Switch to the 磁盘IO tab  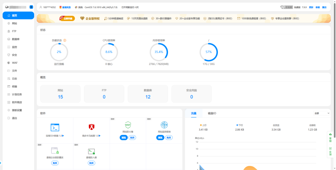212,113
